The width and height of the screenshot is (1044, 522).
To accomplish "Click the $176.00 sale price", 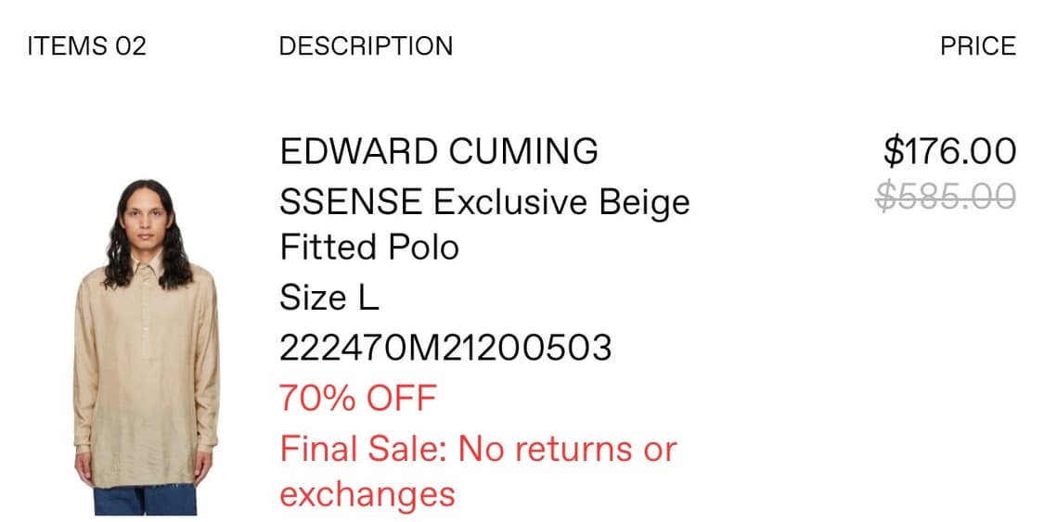I will tap(949, 151).
